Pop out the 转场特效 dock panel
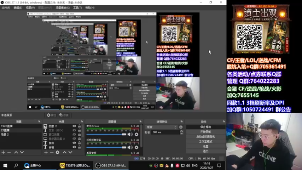 pos(182,122)
